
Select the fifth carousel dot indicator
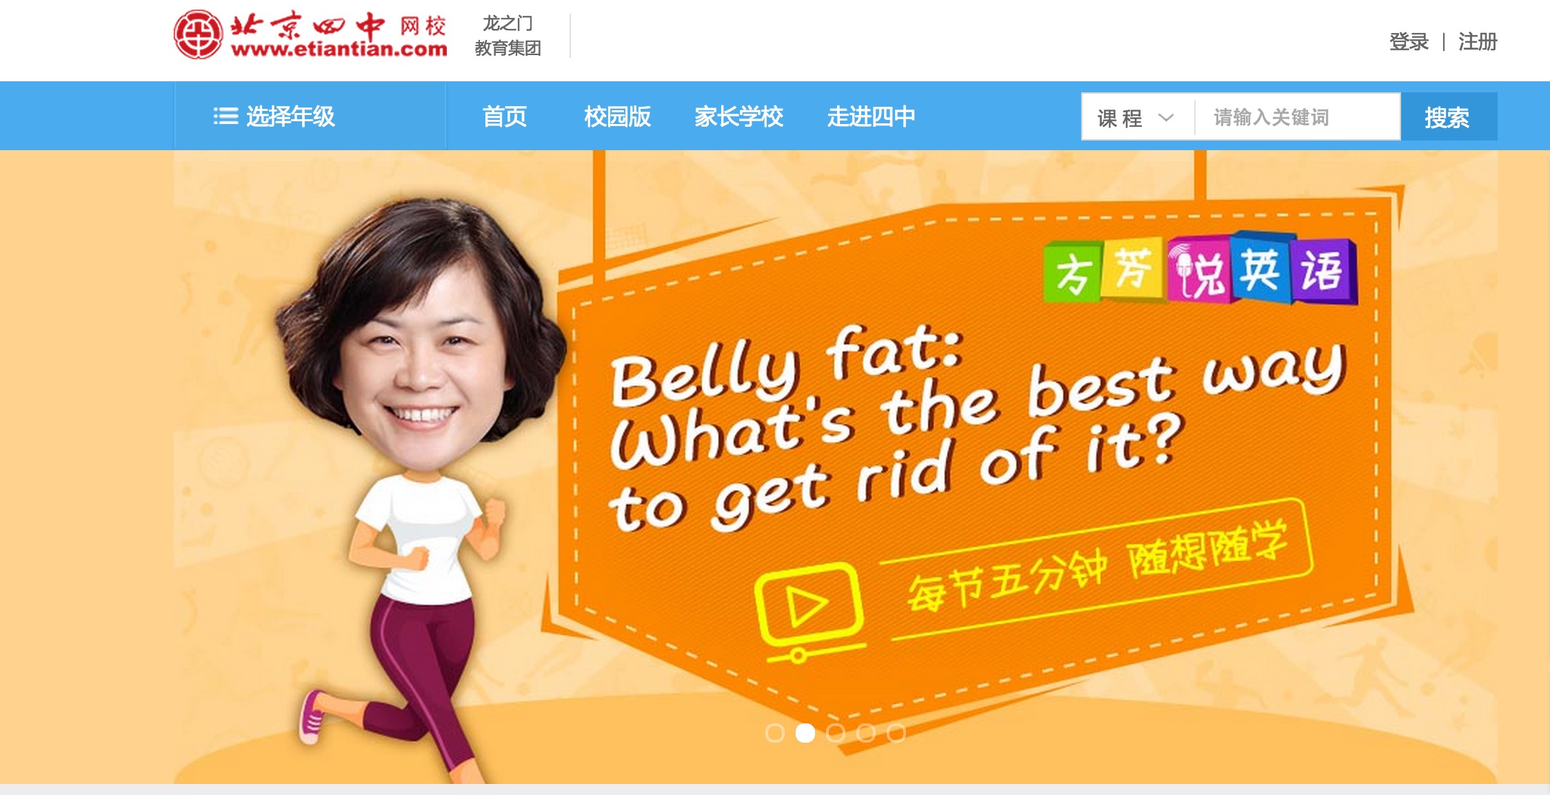click(896, 733)
